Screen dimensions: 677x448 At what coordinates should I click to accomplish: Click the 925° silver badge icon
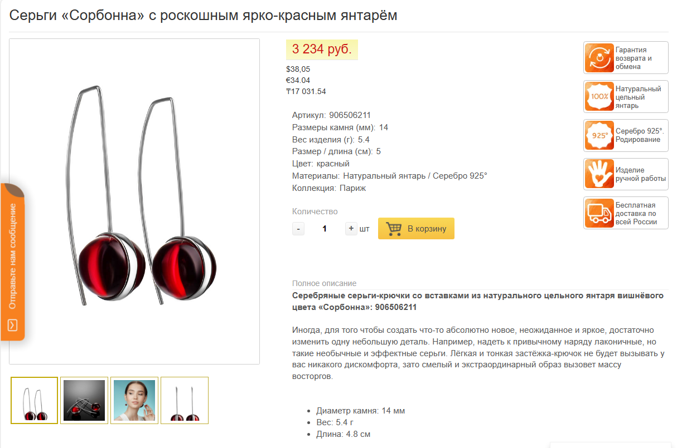pyautogui.click(x=599, y=136)
